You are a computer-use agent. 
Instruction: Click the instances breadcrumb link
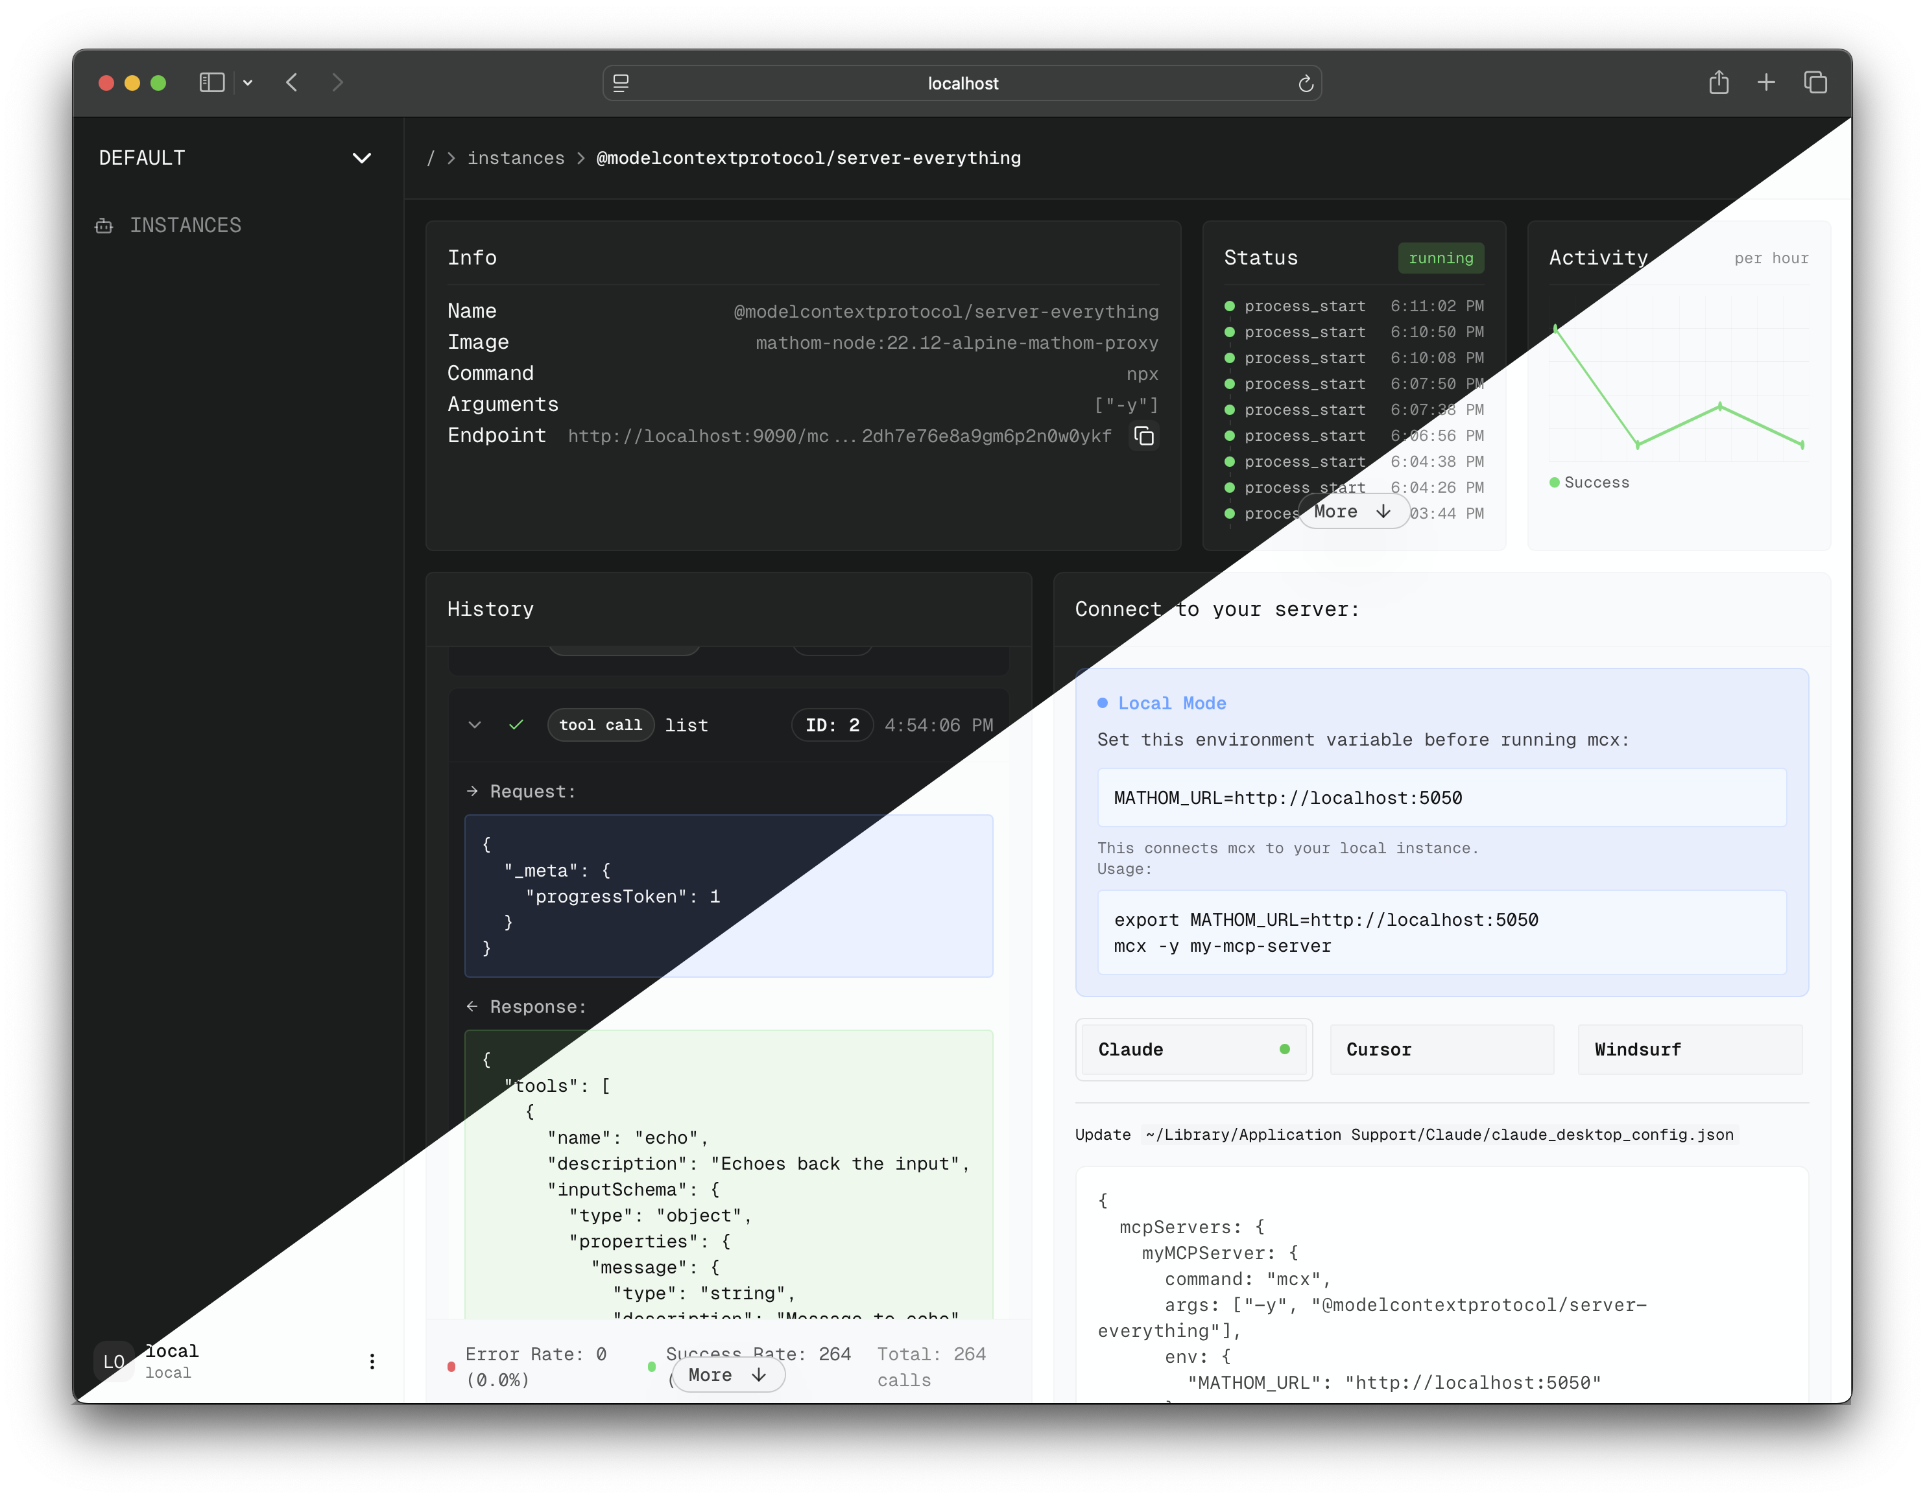516,158
